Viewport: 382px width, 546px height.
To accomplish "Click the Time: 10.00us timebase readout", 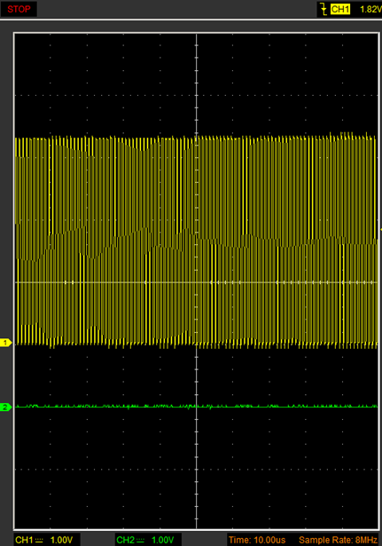I will [x=257, y=540].
